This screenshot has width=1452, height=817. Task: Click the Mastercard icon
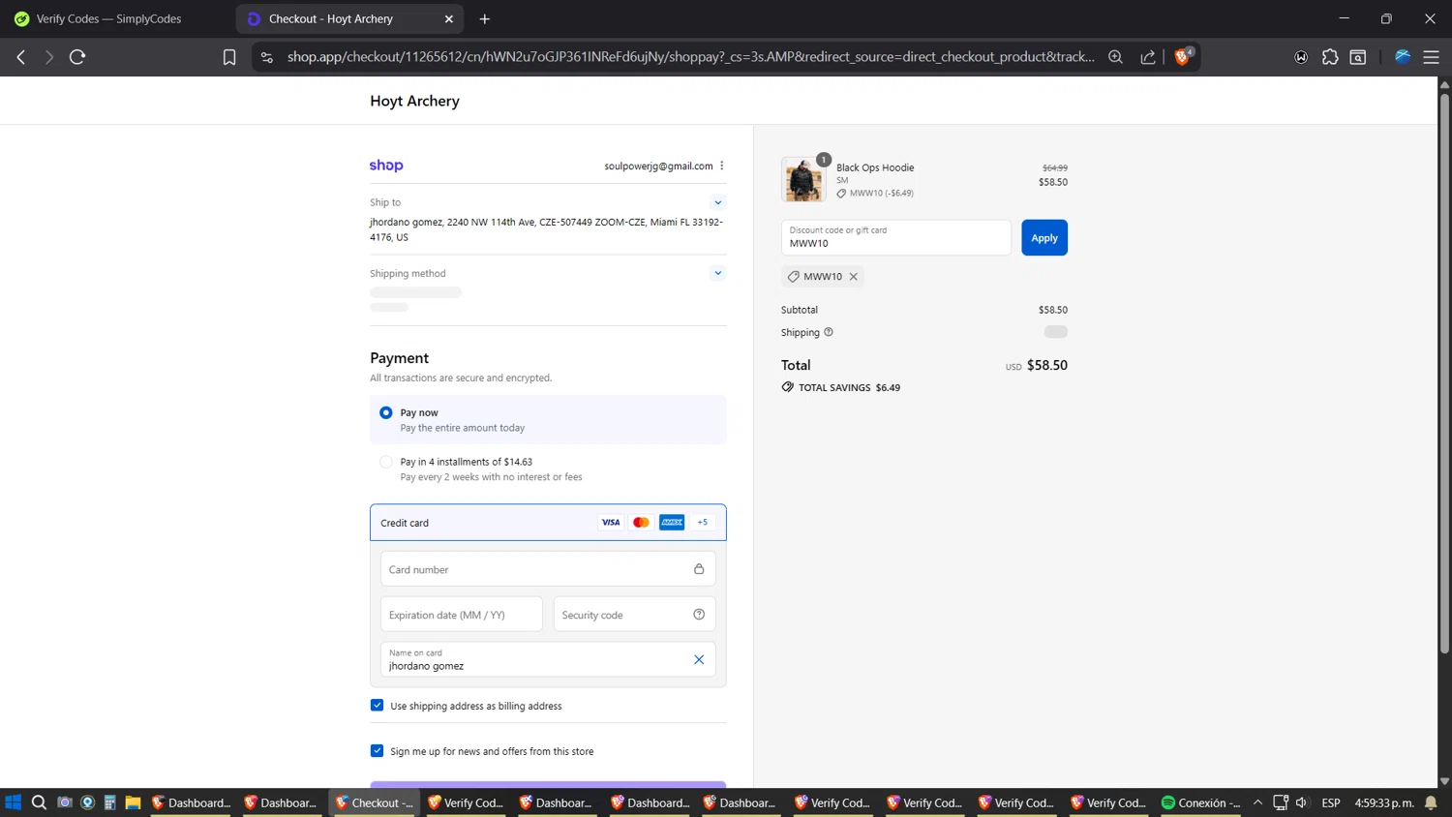[x=641, y=523]
